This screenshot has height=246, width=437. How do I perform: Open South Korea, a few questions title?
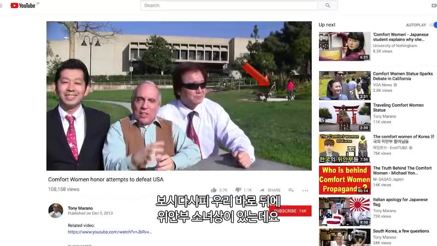click(x=401, y=231)
